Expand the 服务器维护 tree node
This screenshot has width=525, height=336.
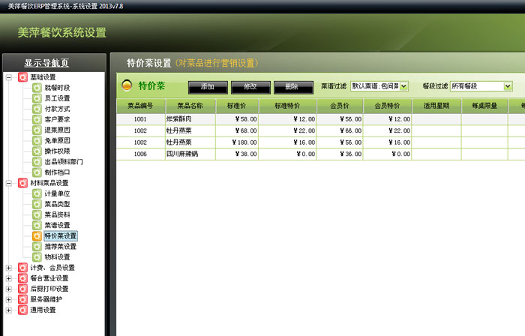click(9, 299)
